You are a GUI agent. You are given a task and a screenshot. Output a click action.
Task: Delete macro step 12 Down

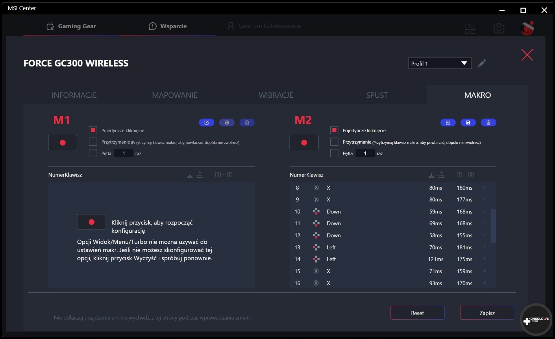(x=484, y=235)
